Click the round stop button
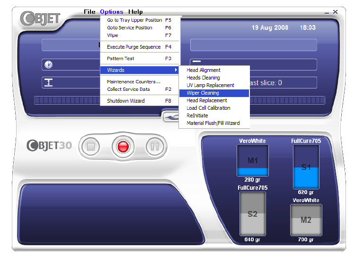Viewport: 355px width, 256px height. pyautogui.click(x=91, y=146)
